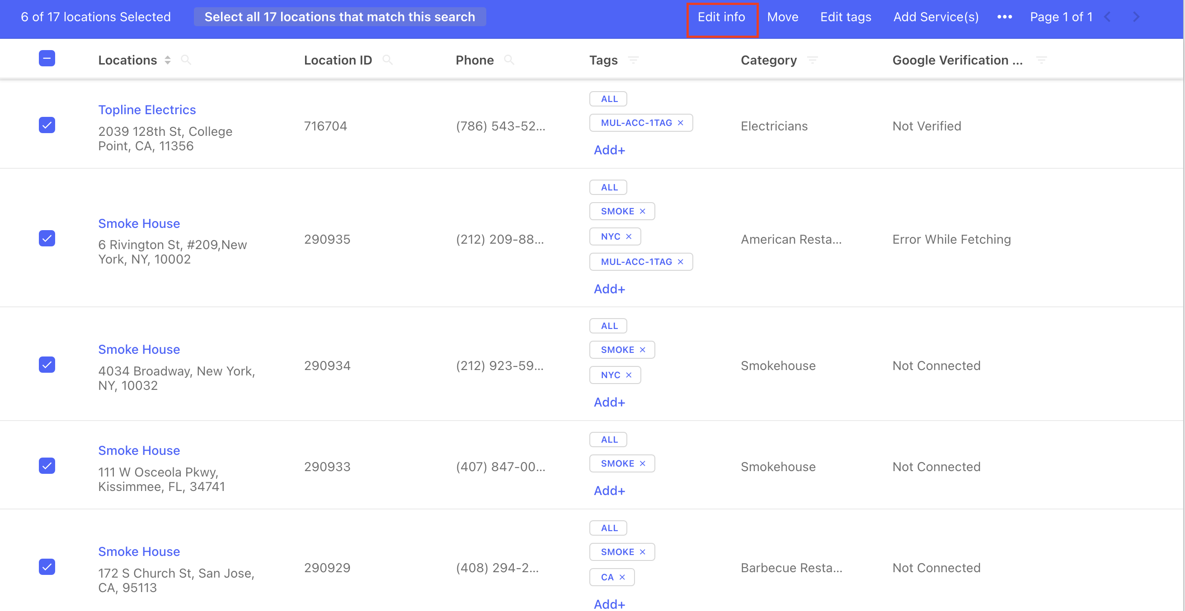Remove NYC tag from Smoke House 290935
1185x611 pixels.
(x=629, y=236)
